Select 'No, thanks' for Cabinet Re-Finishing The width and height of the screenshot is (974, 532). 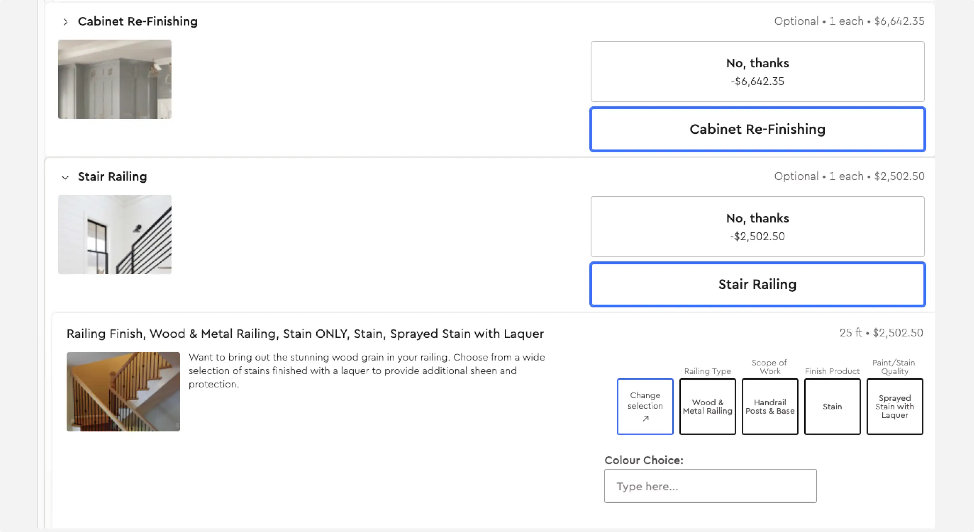point(757,71)
